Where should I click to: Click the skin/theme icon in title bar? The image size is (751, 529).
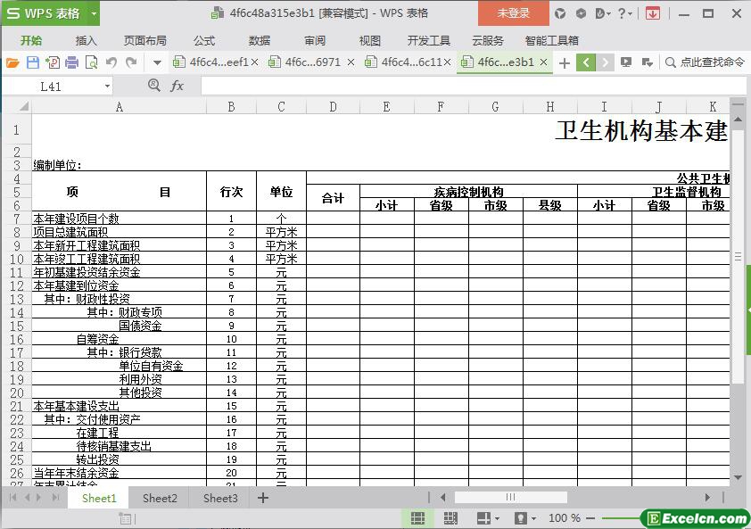click(560, 13)
